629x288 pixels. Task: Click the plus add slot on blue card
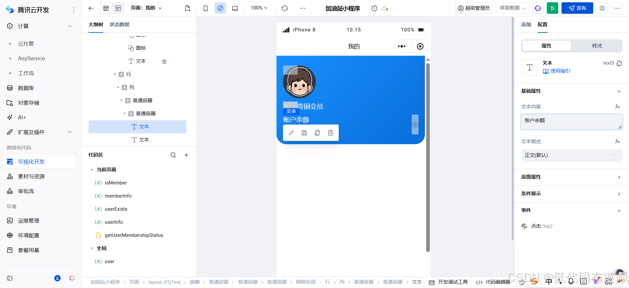[415, 125]
